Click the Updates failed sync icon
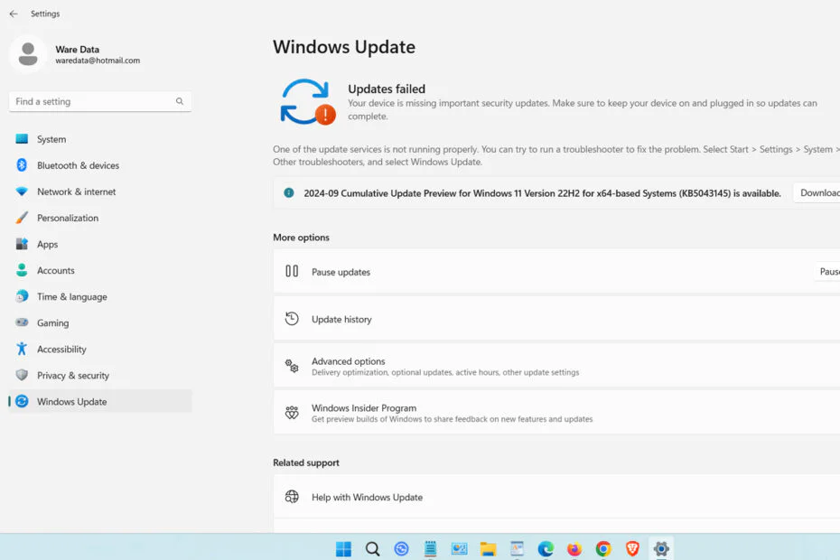This screenshot has width=840, height=560. click(307, 102)
